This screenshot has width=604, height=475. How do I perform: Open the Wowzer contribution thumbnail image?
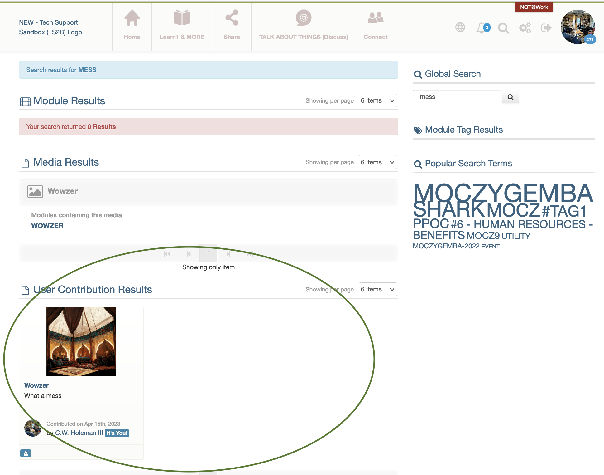pos(81,342)
